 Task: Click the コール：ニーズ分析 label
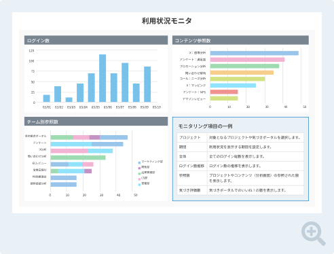[x=193, y=79]
